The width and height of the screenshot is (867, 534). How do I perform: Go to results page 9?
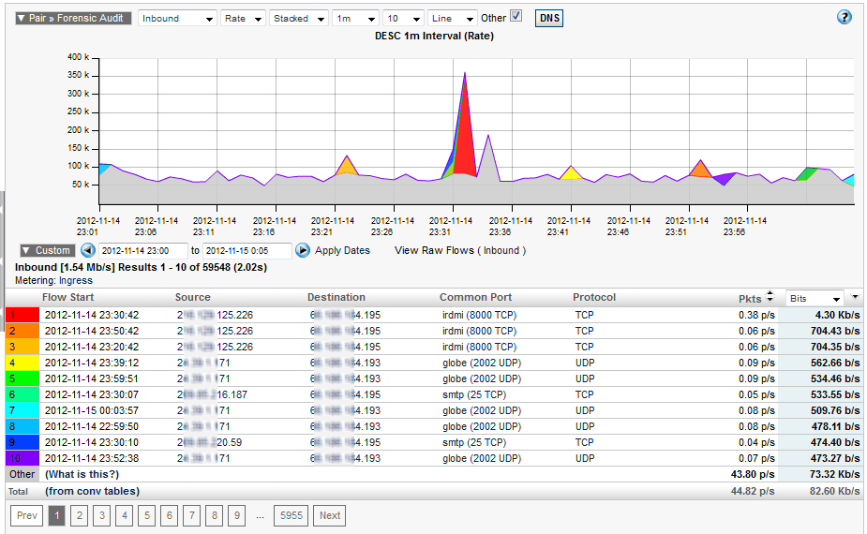click(236, 516)
